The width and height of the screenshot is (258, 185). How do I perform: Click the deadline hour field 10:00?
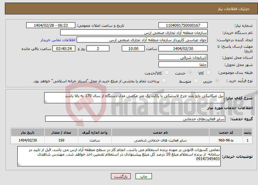[133, 48]
